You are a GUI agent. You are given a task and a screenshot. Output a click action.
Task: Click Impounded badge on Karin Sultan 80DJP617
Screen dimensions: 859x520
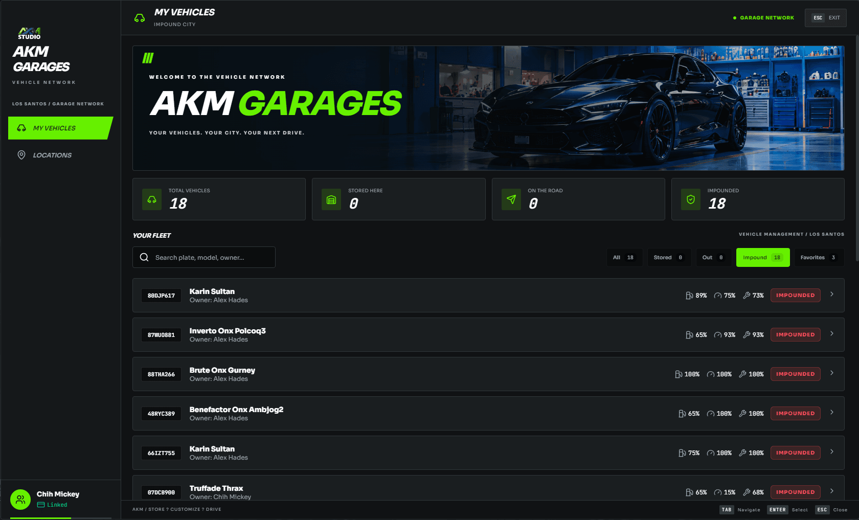tap(795, 296)
